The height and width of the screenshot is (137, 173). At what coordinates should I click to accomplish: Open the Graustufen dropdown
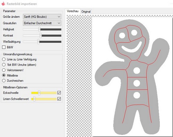point(42,23)
